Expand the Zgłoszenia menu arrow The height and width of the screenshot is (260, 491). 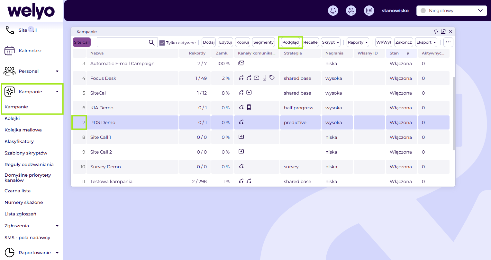click(57, 226)
